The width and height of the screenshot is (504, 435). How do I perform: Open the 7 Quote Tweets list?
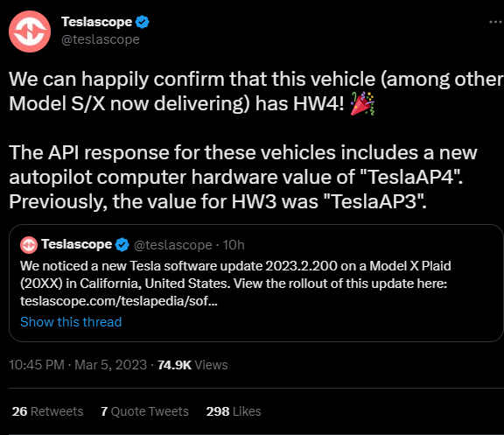(144, 411)
